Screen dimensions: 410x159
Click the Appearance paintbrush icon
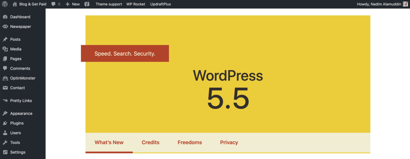[x=5, y=114]
